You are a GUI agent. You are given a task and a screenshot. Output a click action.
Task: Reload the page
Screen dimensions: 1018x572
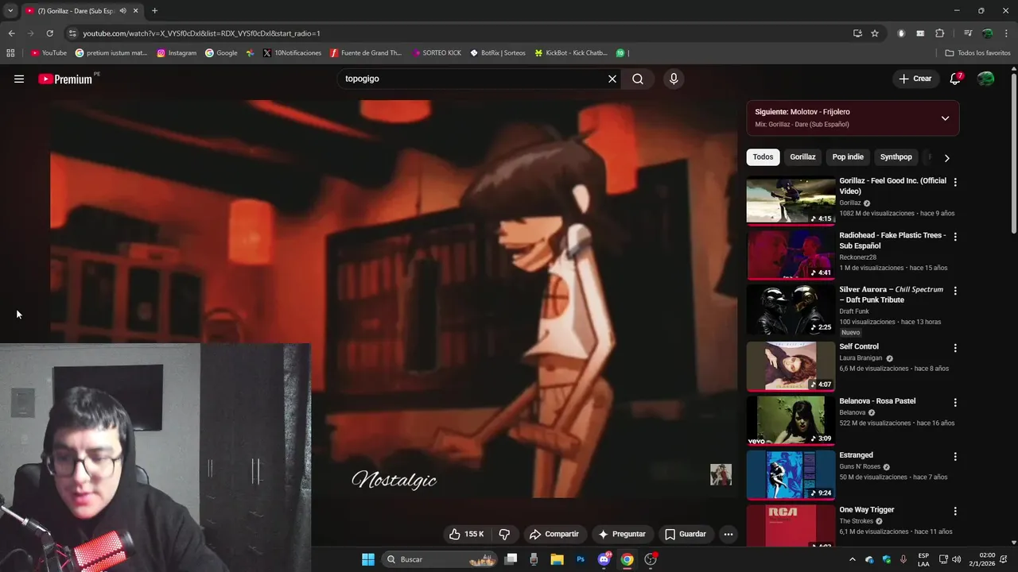tap(49, 33)
